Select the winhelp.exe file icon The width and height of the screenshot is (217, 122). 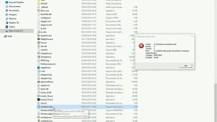(39, 118)
